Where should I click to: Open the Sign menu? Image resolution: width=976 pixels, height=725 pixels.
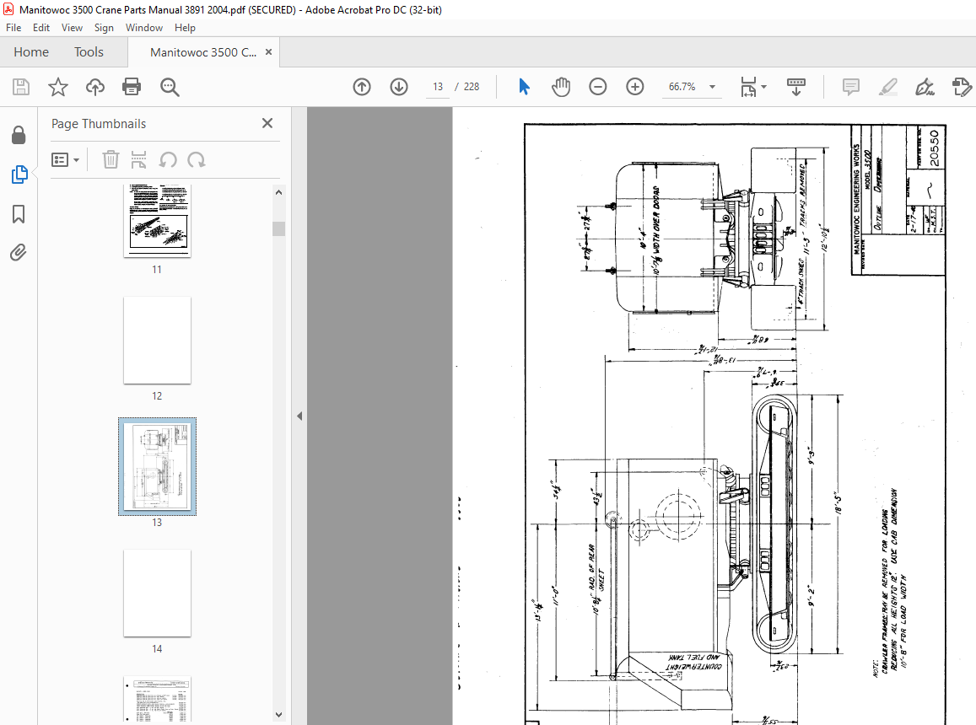104,27
